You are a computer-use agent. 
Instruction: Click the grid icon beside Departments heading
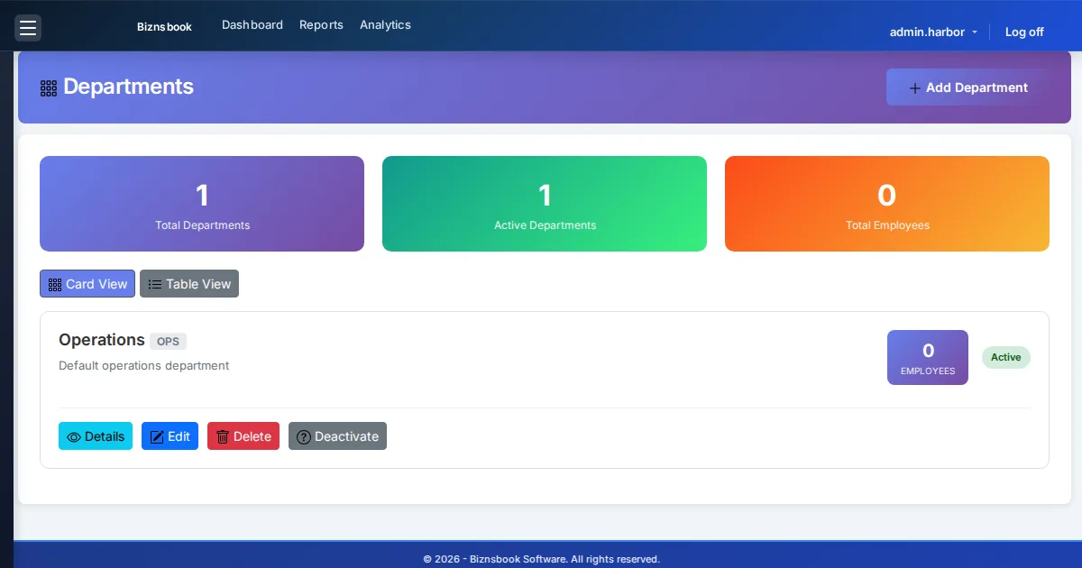49,88
